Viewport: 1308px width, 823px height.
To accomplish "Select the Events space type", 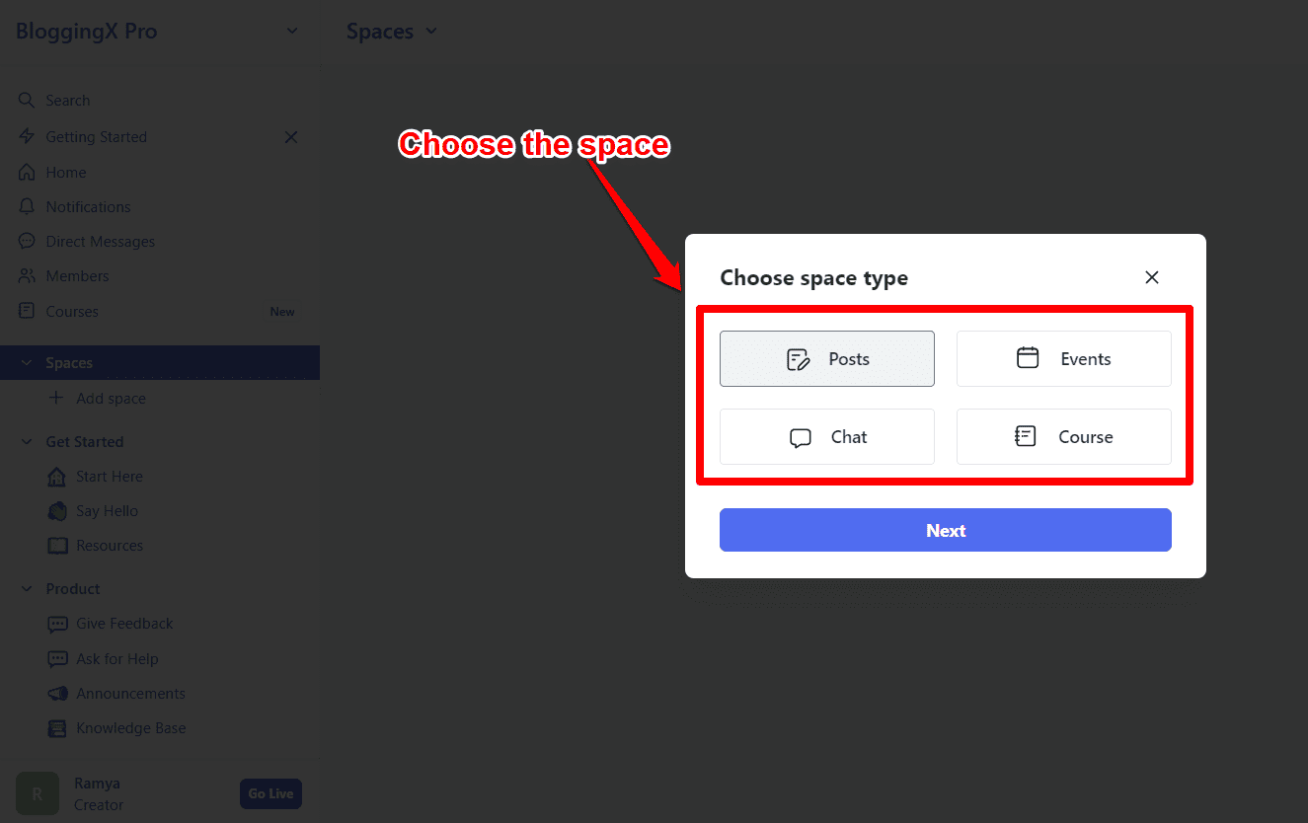I will tap(1063, 358).
